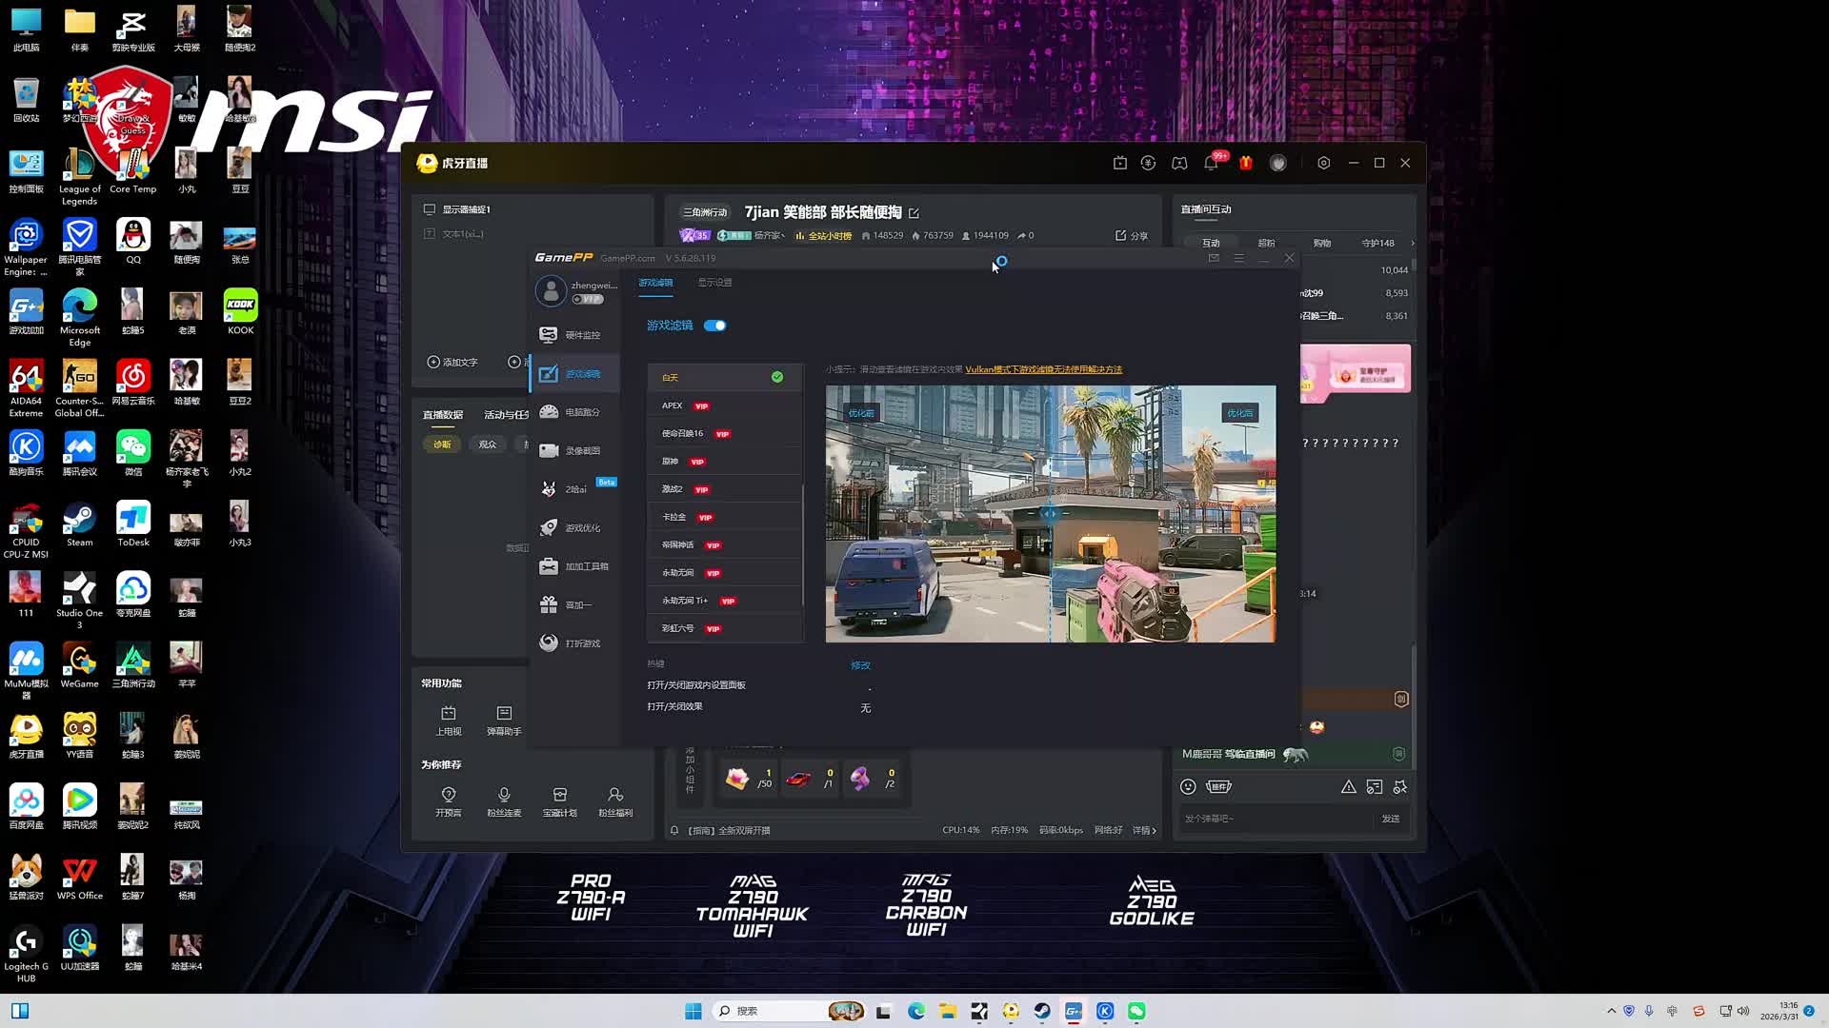Switch to 显示设置 tab
1829x1028 pixels.
(x=714, y=283)
